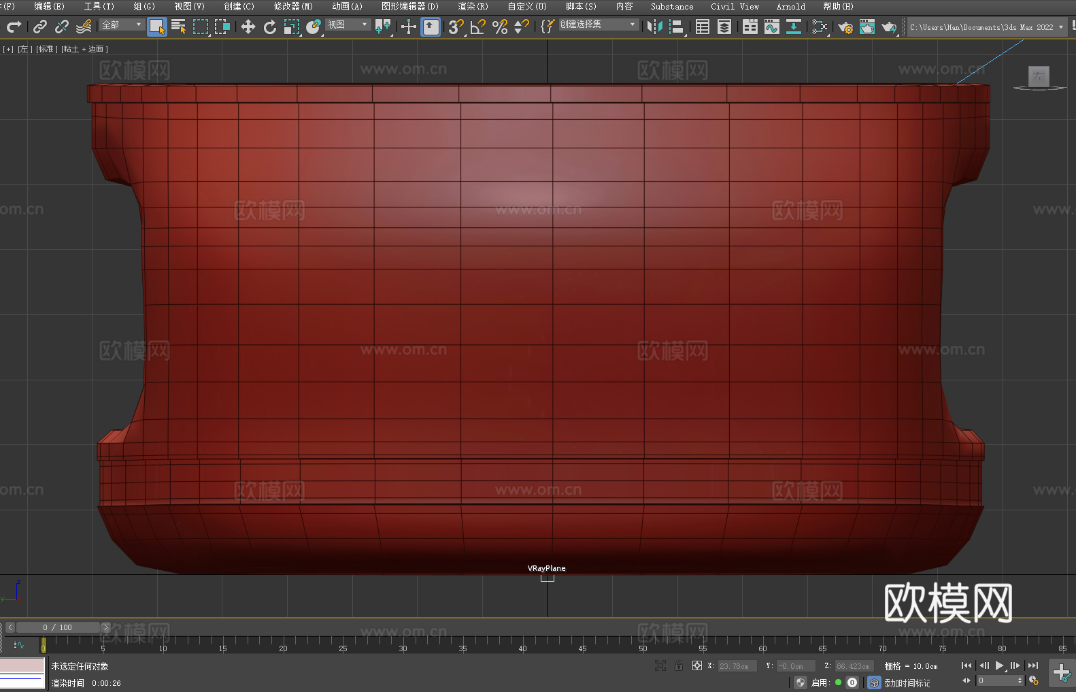1076x692 pixels.
Task: Open selection filter 全部 dropdown
Action: tap(122, 24)
